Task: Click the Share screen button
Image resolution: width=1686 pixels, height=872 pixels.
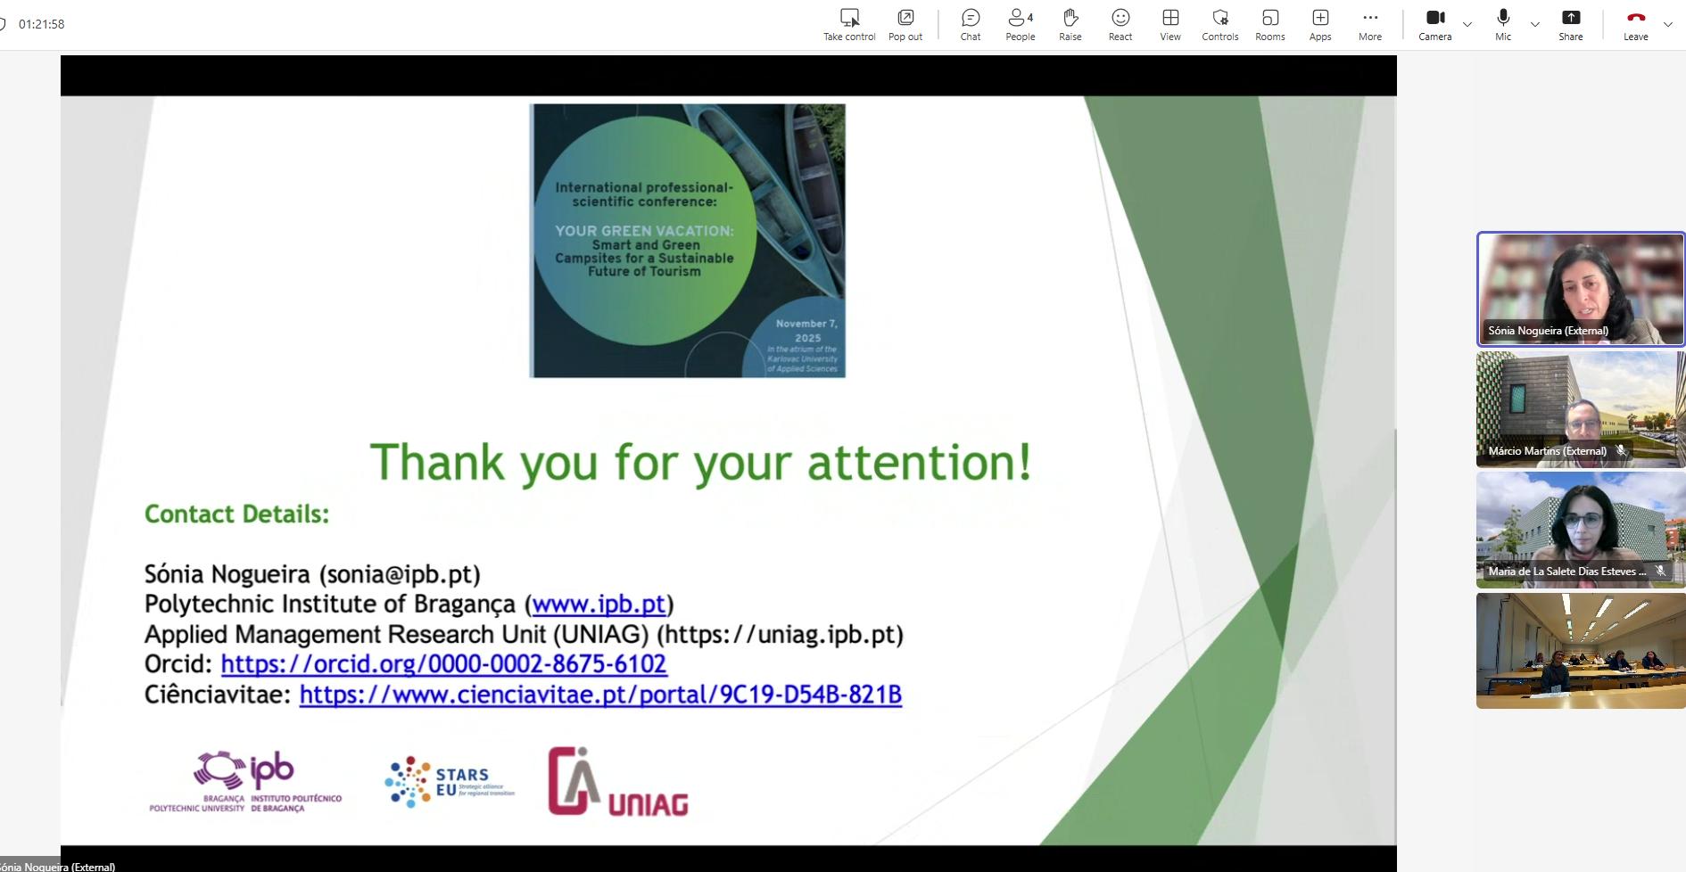Action: coord(1570,19)
